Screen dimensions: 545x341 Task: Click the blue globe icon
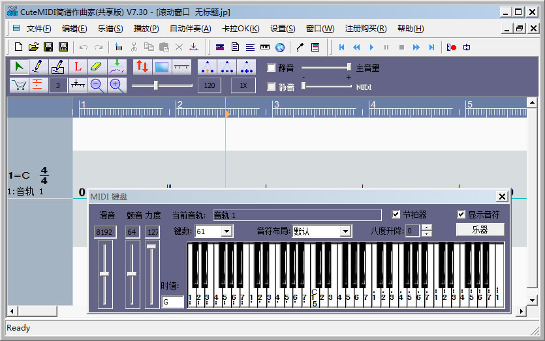point(280,47)
